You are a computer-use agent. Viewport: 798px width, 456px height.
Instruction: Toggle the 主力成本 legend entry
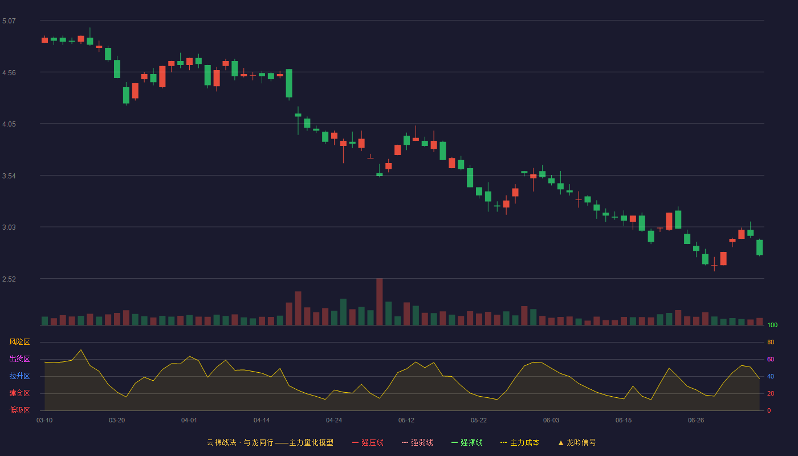(x=520, y=442)
